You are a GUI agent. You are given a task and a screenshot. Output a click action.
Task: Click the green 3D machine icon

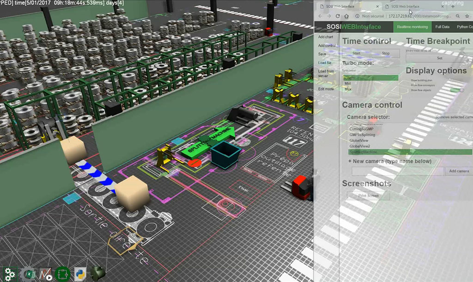tap(97, 274)
